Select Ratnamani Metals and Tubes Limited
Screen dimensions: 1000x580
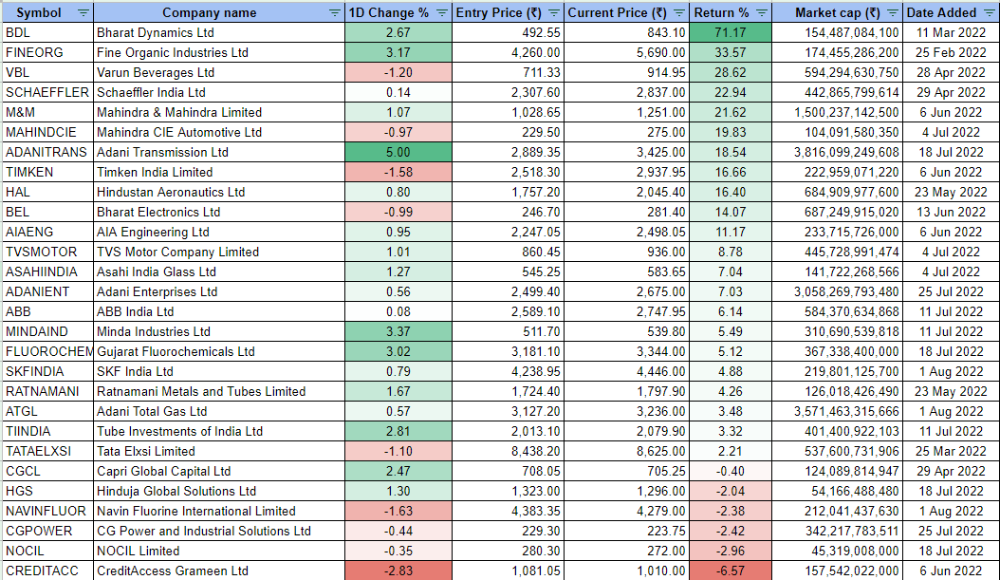[219, 392]
